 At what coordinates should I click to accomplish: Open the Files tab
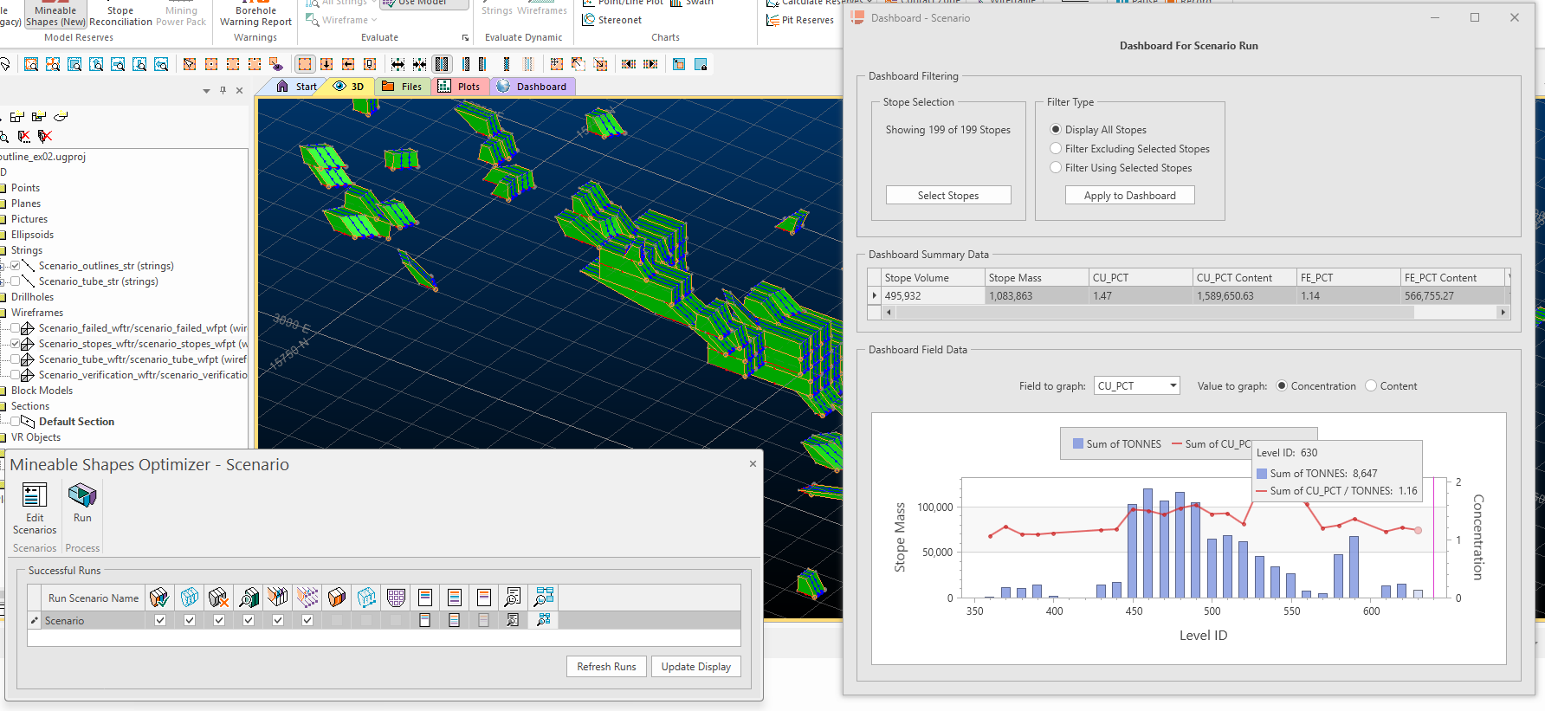[x=403, y=87]
